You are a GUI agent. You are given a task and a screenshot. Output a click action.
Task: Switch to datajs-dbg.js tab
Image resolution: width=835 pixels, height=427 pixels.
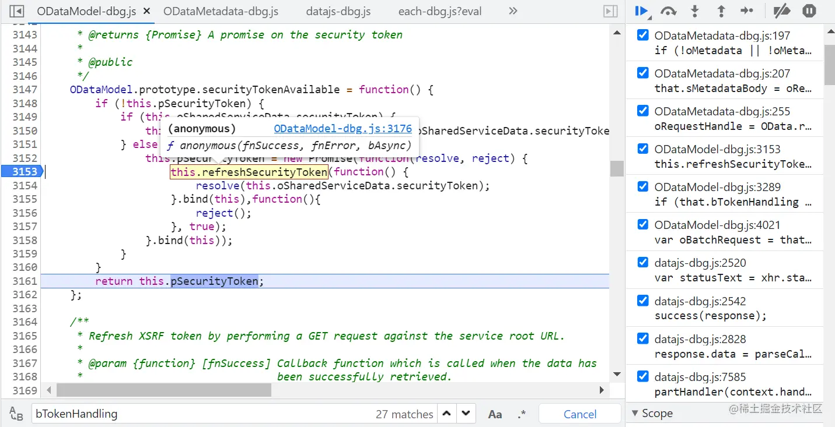[x=338, y=11]
